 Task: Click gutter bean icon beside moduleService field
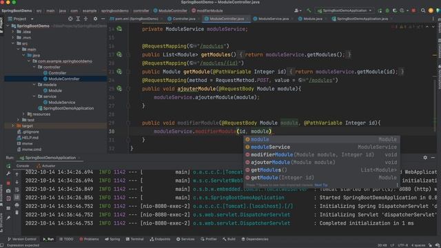click(119, 29)
